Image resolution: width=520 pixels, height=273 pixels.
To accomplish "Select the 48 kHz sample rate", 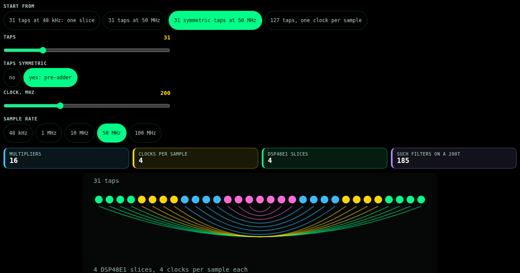I will pos(18,133).
